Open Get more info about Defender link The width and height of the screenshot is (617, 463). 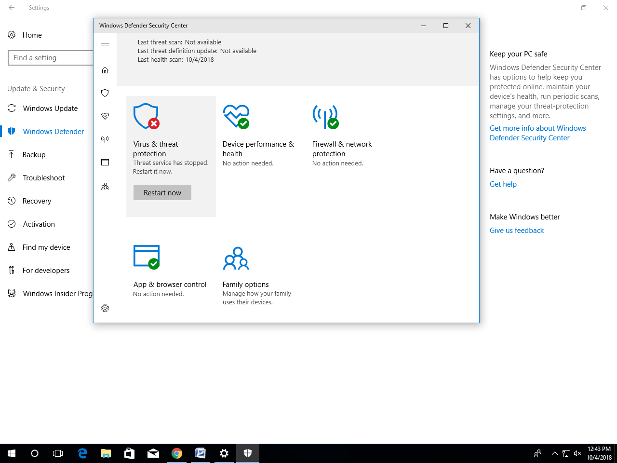click(x=538, y=133)
